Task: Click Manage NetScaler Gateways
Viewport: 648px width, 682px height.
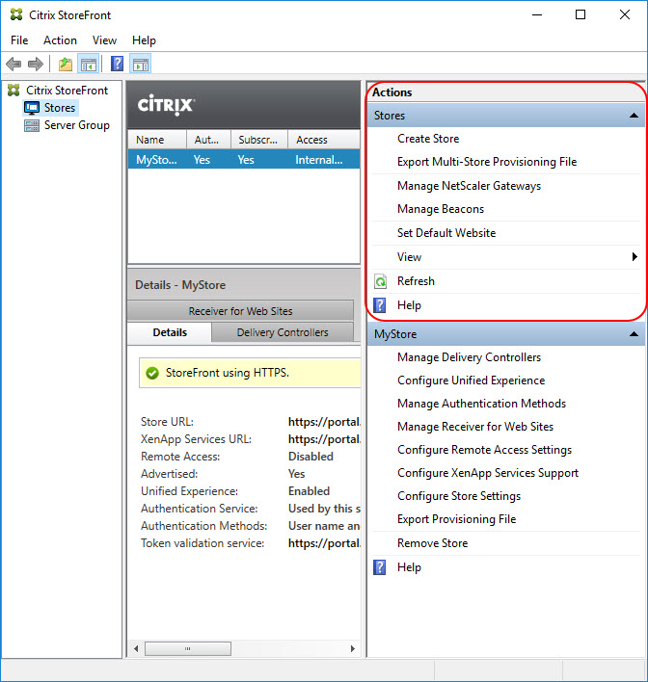Action: (x=469, y=186)
